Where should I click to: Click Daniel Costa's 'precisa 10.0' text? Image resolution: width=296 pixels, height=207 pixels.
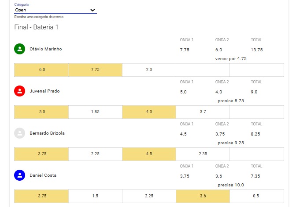(x=231, y=185)
